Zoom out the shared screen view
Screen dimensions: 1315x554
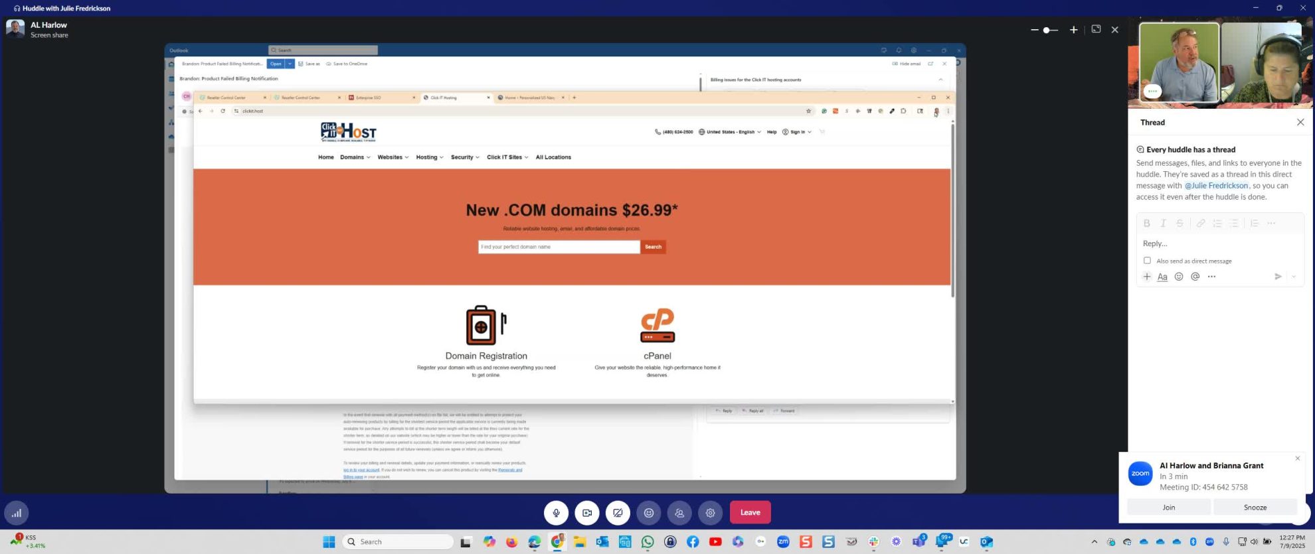(1035, 30)
